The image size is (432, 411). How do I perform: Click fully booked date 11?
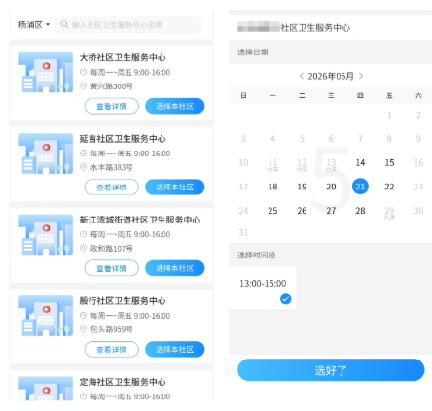272,164
